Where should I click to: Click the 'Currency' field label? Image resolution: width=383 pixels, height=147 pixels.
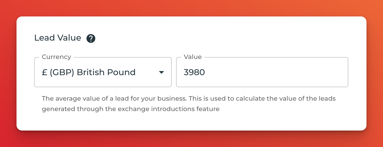(56, 57)
